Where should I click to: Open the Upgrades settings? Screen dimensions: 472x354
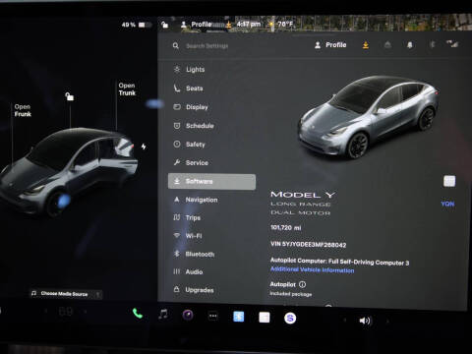tap(194, 290)
